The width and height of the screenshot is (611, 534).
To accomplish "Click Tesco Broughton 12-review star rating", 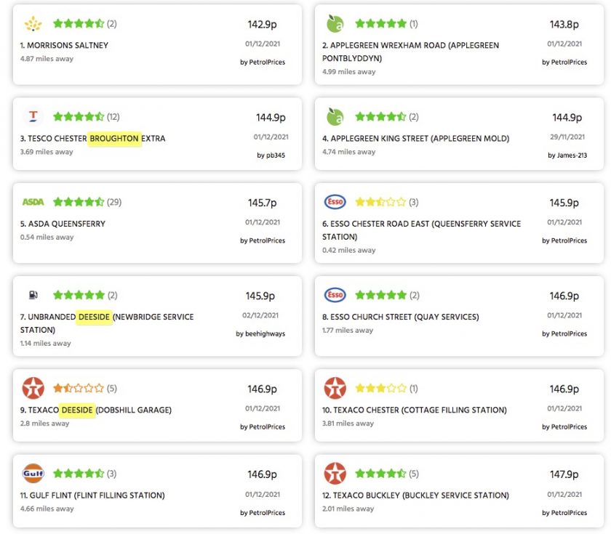I will [x=78, y=116].
